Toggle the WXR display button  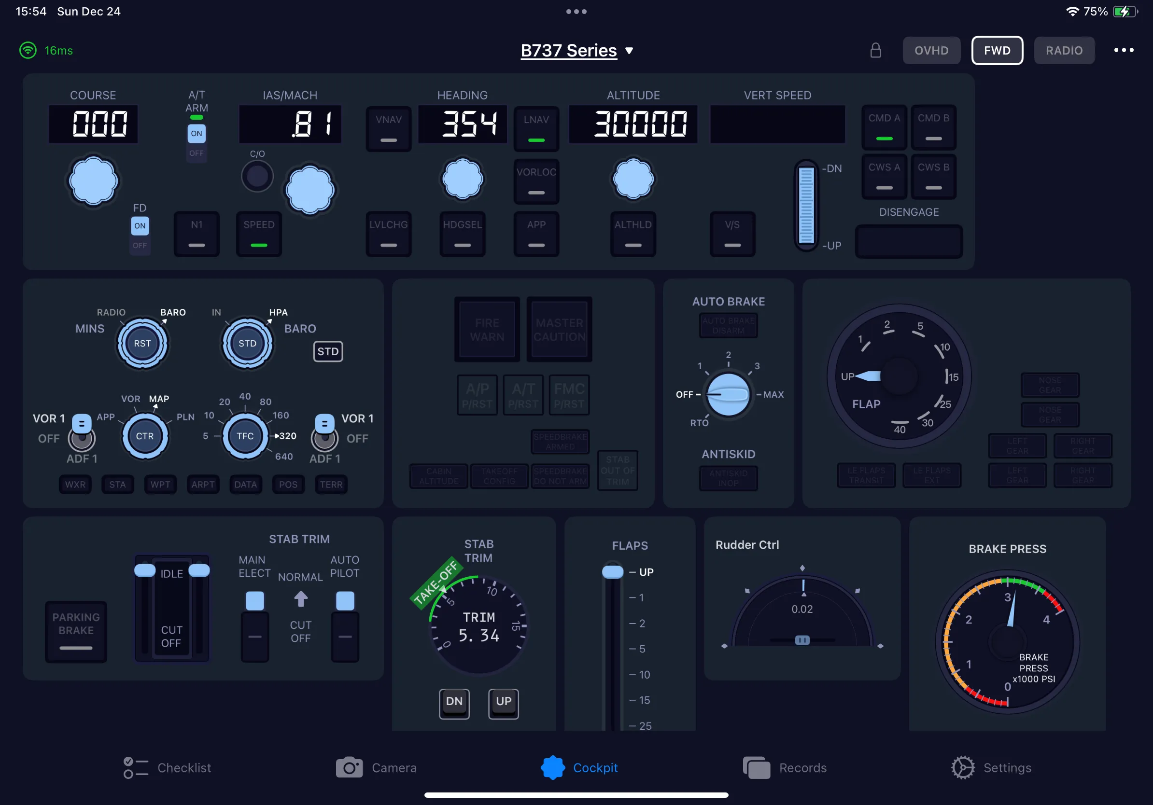pos(75,485)
